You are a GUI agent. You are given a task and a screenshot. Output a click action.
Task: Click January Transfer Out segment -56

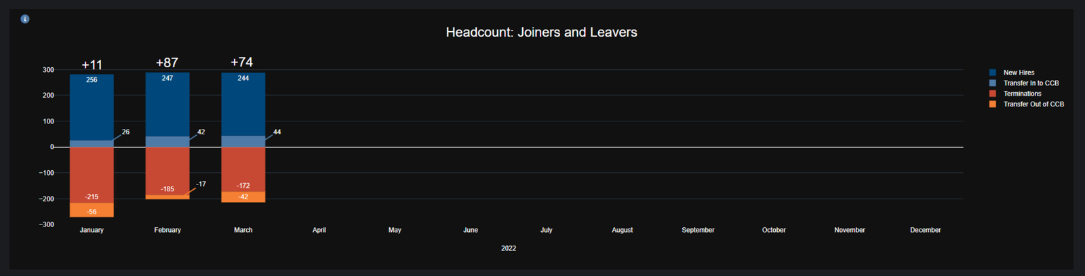(x=92, y=210)
